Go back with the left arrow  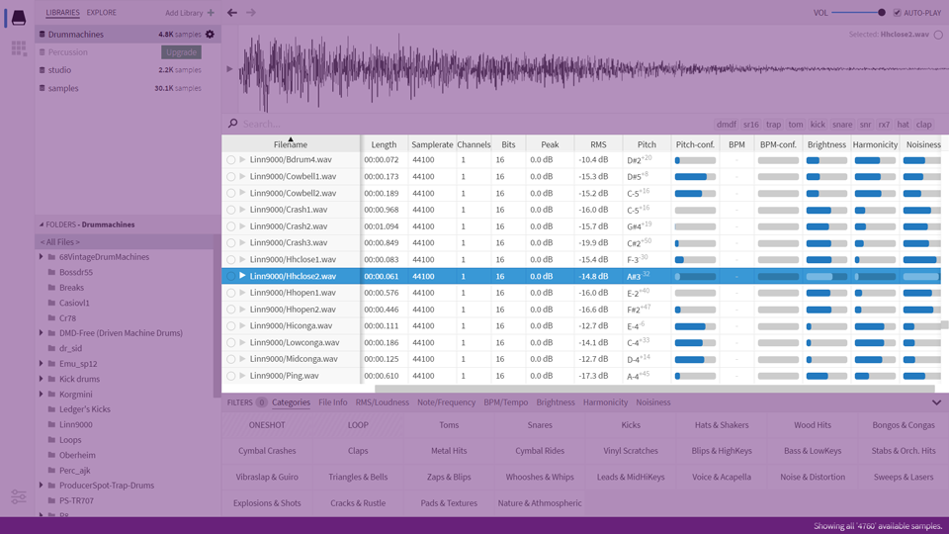click(232, 13)
